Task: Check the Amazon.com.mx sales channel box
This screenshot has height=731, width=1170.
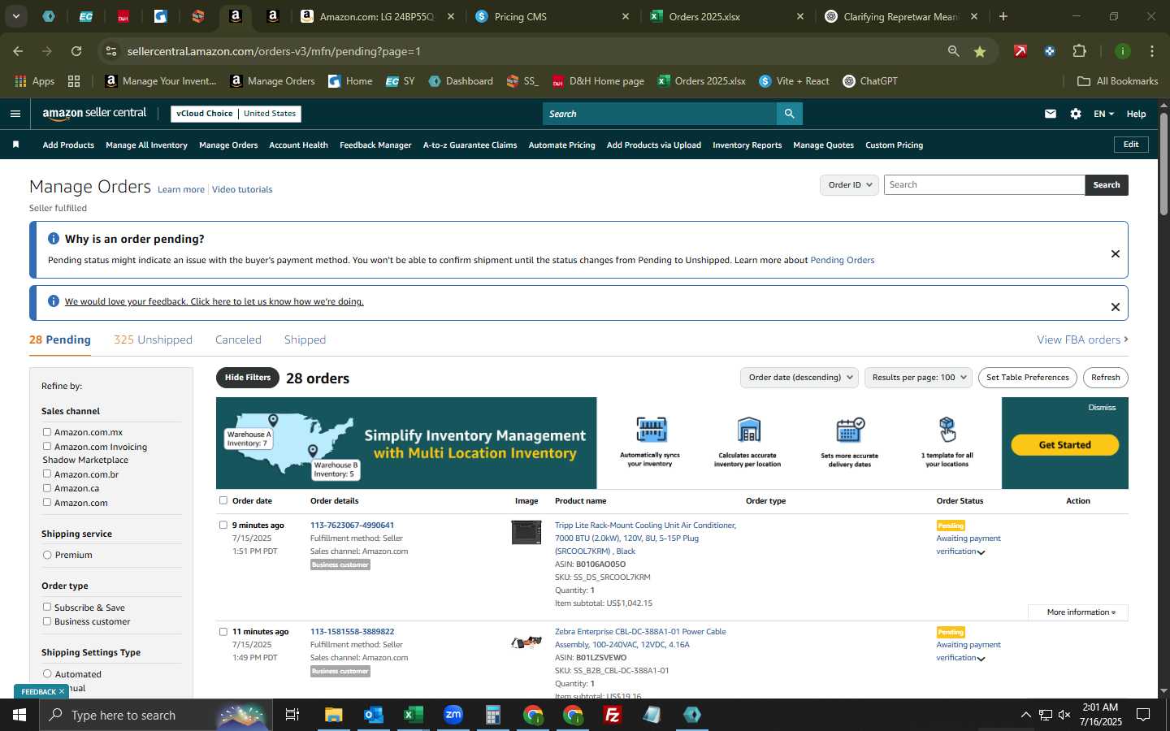Action: tap(47, 432)
